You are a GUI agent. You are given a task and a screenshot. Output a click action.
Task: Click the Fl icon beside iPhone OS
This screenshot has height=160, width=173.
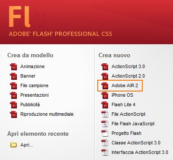point(105,95)
